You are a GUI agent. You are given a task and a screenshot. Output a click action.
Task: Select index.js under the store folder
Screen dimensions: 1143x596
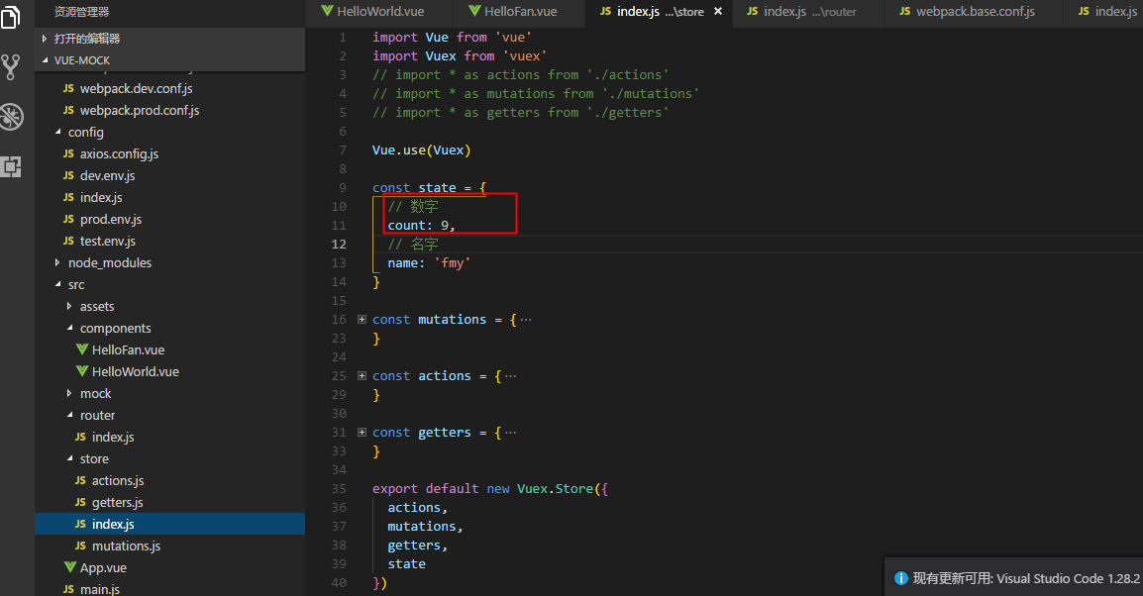tap(169, 524)
